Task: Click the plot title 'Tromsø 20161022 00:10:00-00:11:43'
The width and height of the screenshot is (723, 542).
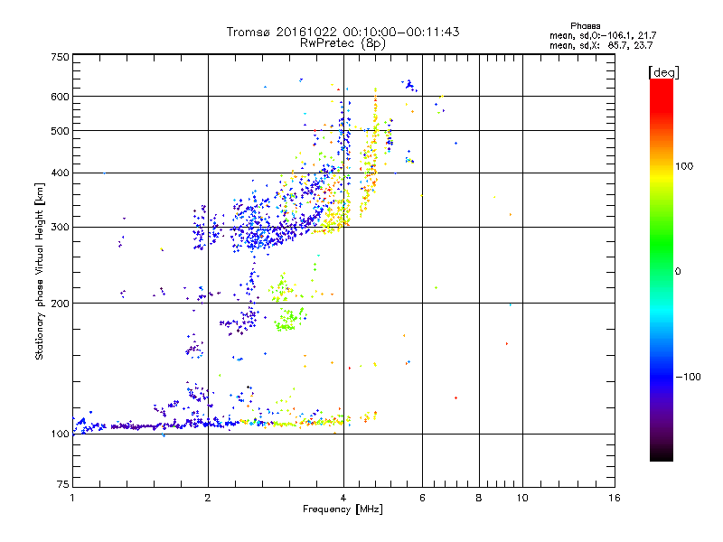Action: tap(343, 32)
